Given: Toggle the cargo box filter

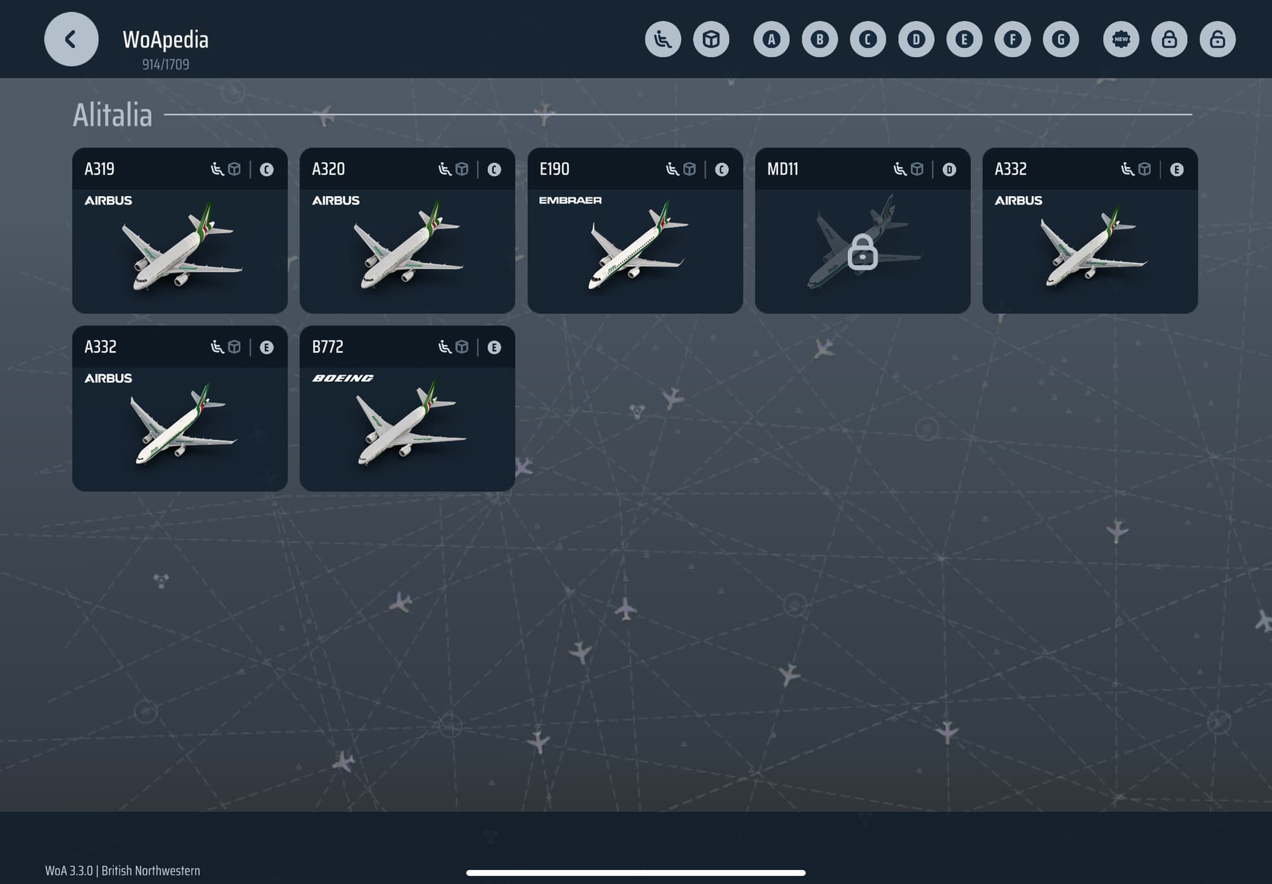Looking at the screenshot, I should (x=711, y=39).
